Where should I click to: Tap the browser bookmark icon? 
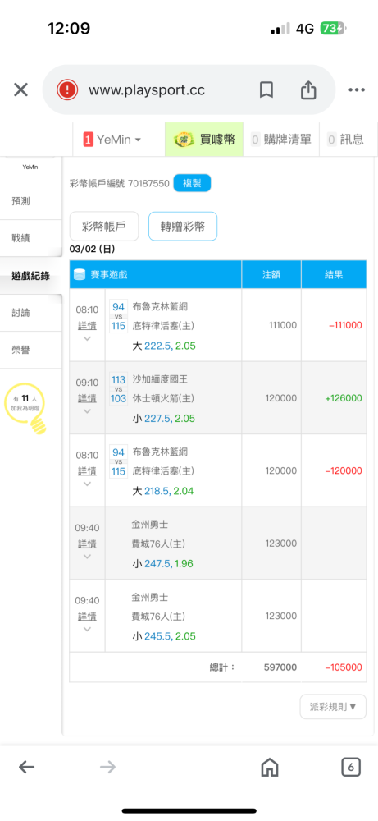[x=266, y=90]
